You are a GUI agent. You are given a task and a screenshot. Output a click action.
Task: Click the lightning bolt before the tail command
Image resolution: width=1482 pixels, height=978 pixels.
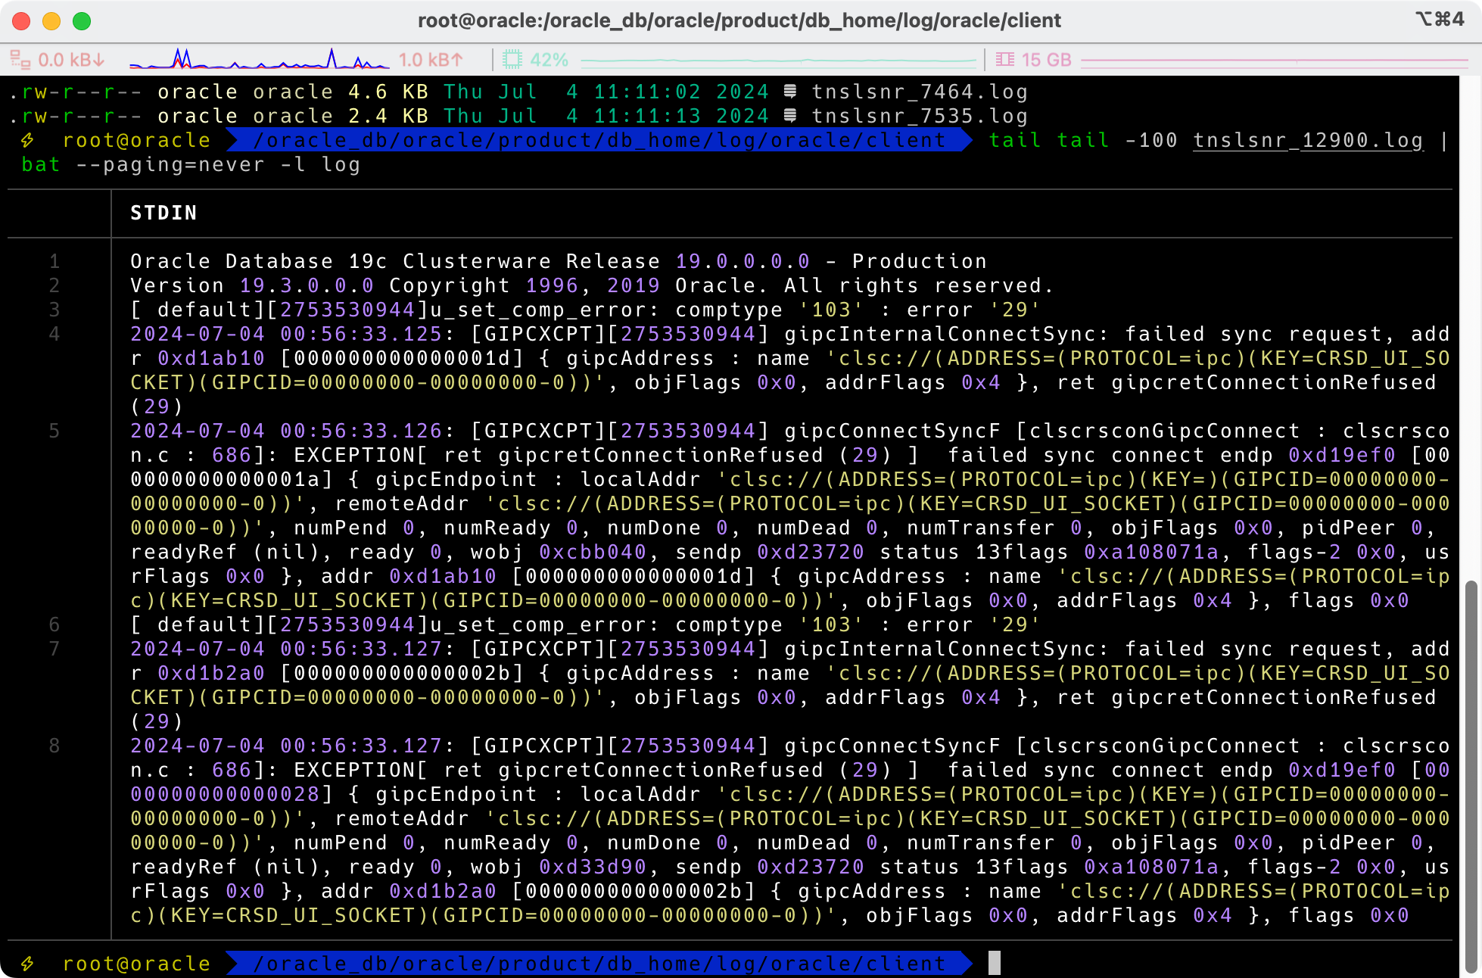pos(27,140)
